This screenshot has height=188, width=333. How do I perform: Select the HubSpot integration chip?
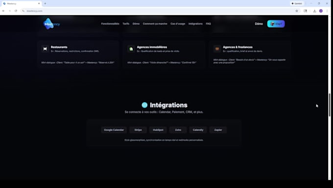click(x=158, y=130)
